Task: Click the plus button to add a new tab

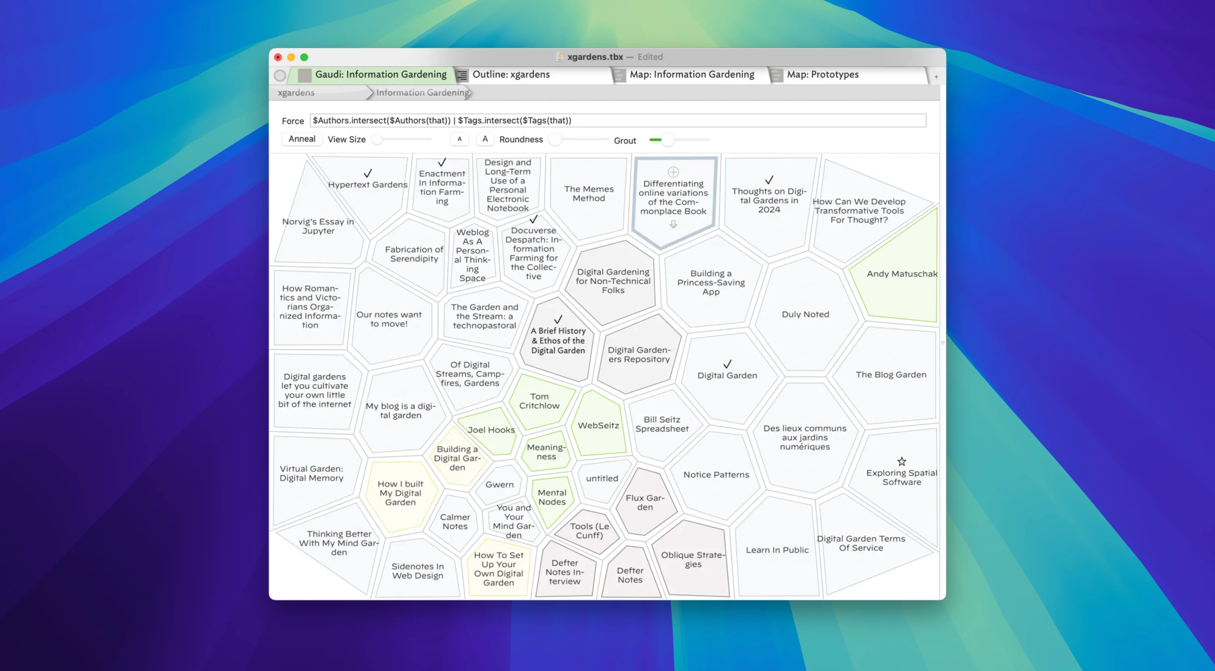Action: pos(936,77)
